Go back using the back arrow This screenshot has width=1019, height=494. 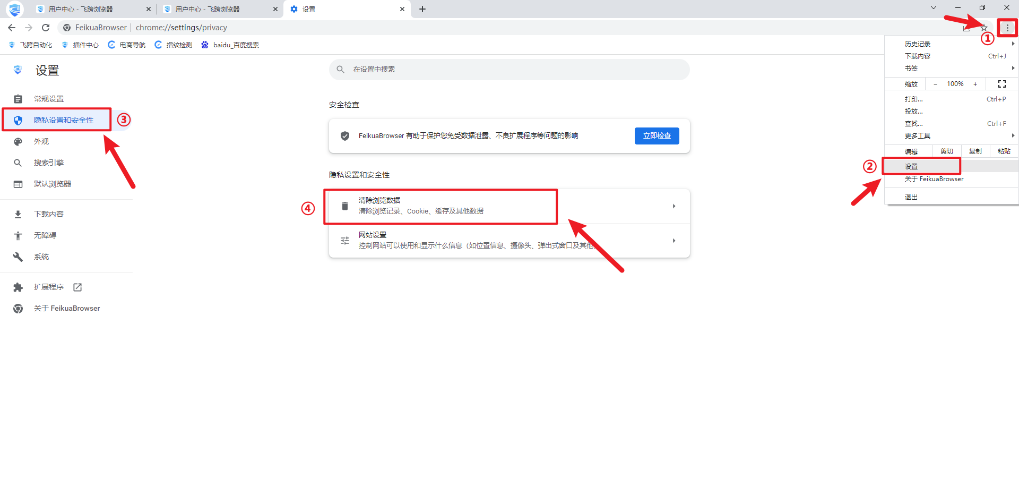click(12, 28)
